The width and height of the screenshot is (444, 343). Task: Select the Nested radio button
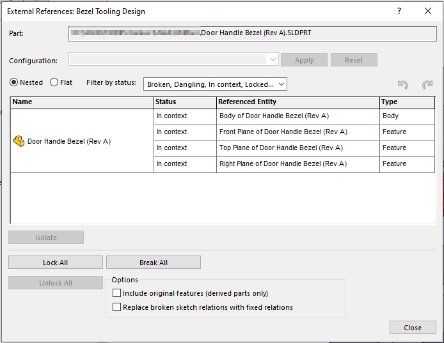click(x=14, y=82)
